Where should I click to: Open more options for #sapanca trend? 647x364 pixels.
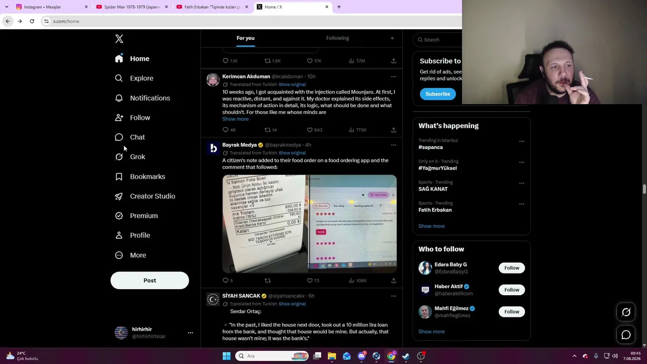(x=522, y=142)
